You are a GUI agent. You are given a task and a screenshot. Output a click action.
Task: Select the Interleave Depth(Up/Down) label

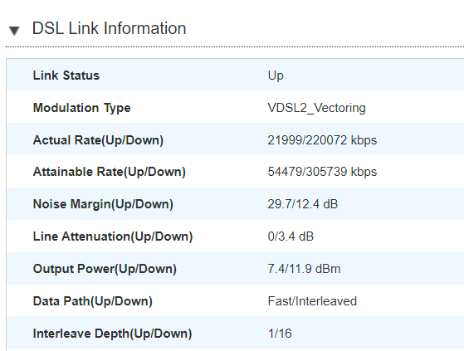112,334
